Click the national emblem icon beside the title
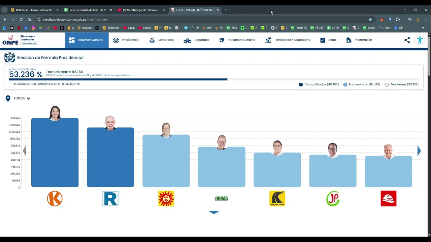This screenshot has height=242, width=431. click(x=10, y=57)
